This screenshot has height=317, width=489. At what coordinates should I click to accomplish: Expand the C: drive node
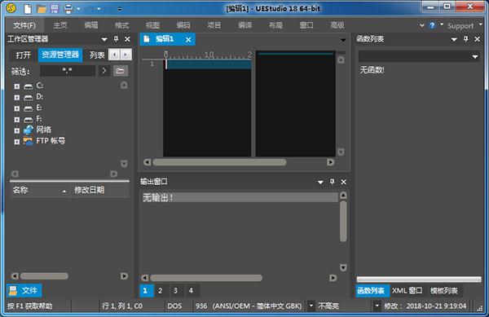(17, 86)
